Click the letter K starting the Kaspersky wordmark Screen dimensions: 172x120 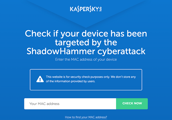[72, 9]
